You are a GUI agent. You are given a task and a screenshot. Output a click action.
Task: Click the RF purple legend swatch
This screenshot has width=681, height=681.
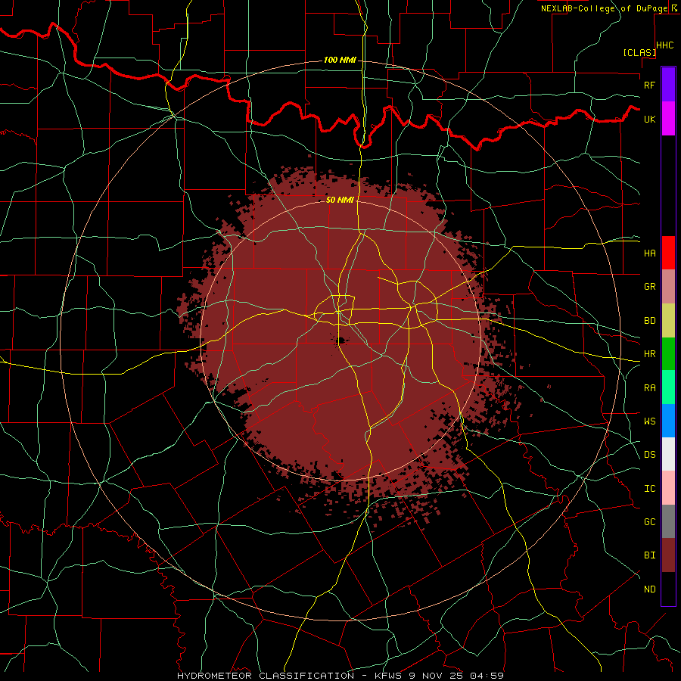point(668,85)
